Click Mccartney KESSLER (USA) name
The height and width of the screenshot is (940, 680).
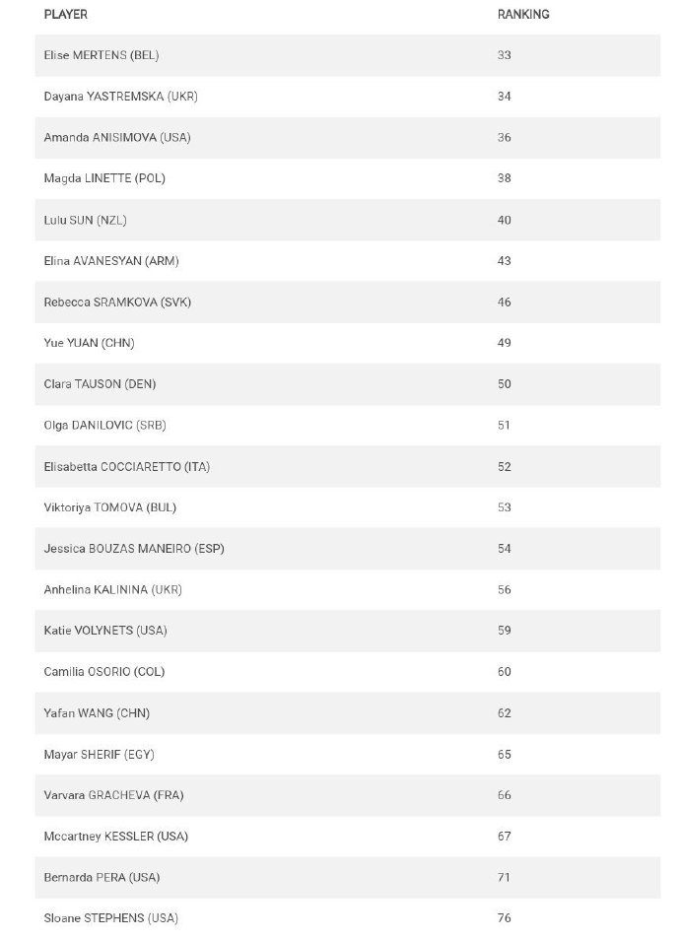point(116,837)
